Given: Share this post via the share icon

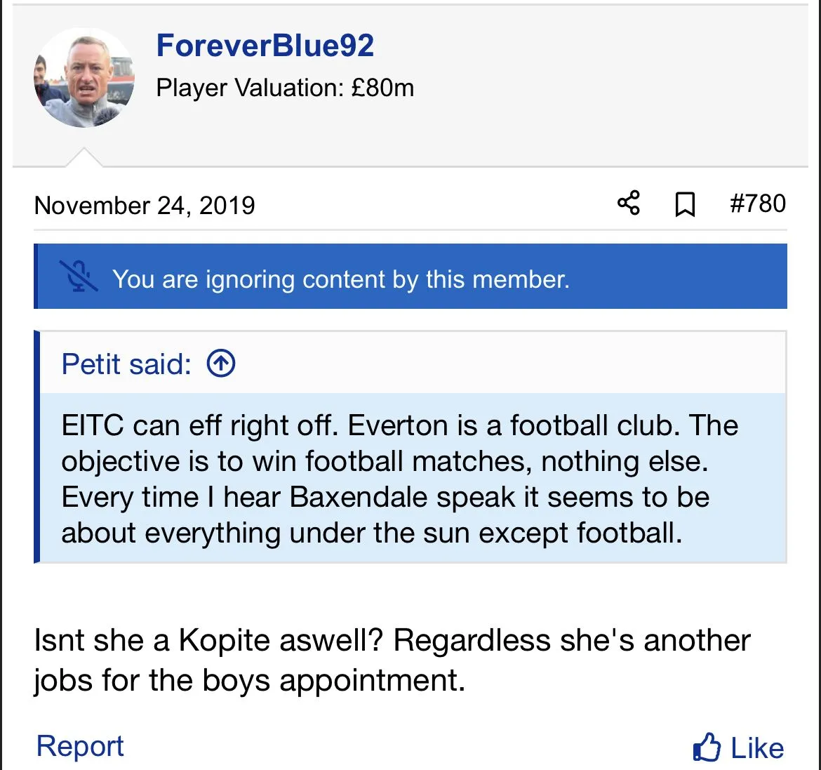Looking at the screenshot, I should (629, 204).
